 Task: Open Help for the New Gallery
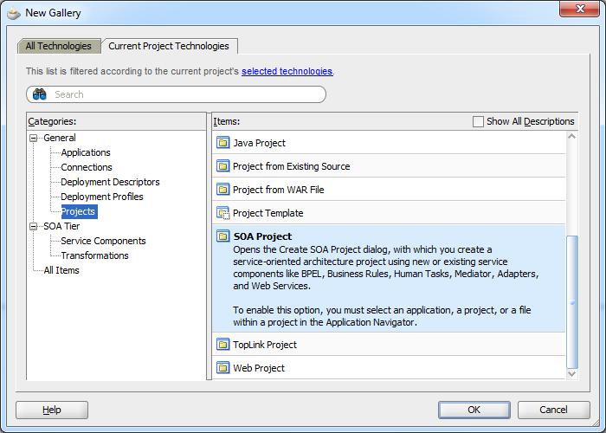[x=52, y=410]
